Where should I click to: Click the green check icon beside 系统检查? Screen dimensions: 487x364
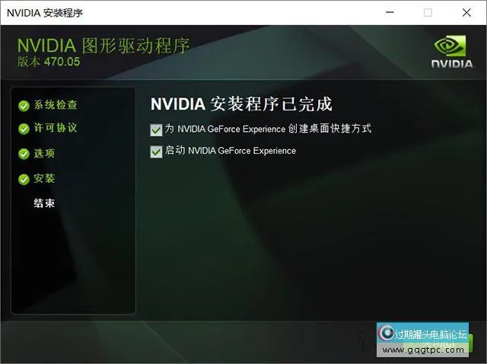pos(24,106)
